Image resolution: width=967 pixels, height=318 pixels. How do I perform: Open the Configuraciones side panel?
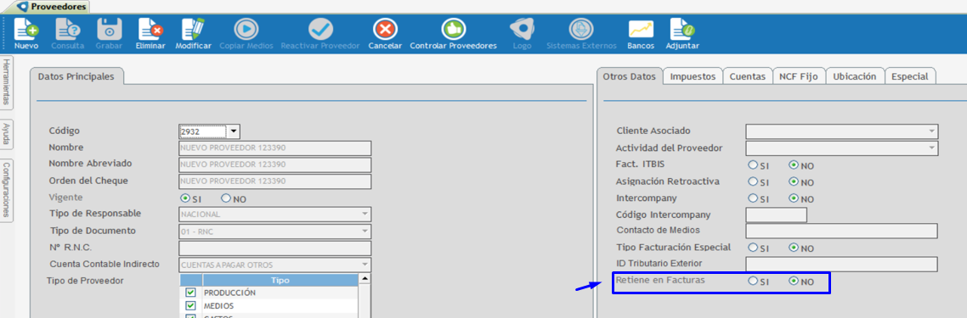point(6,190)
